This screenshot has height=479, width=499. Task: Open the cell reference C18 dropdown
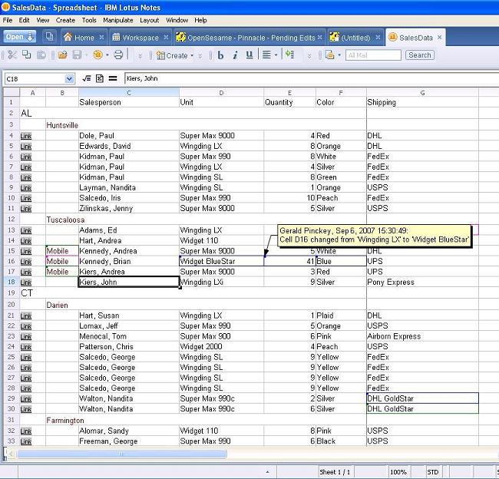[x=70, y=78]
